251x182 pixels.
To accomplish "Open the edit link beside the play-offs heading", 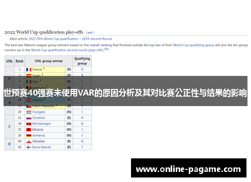I will (90, 33).
